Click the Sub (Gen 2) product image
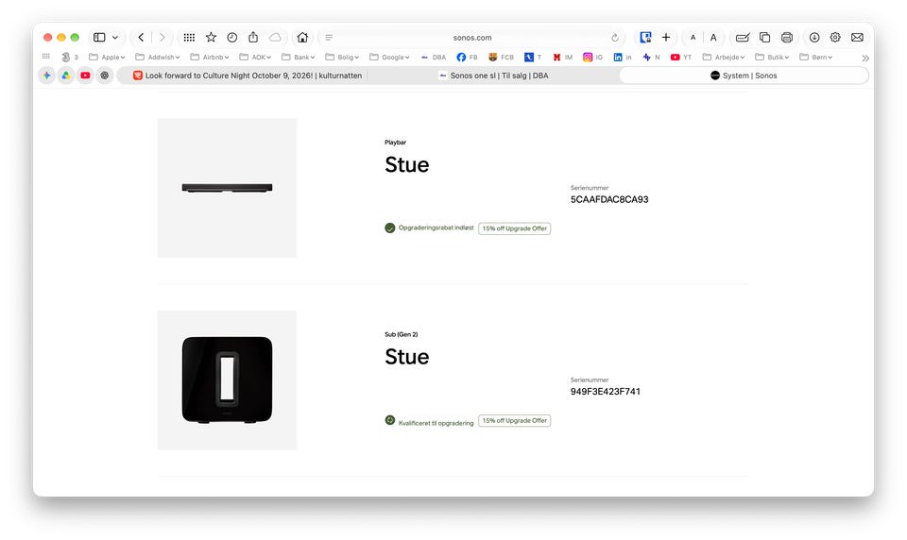 (228, 380)
